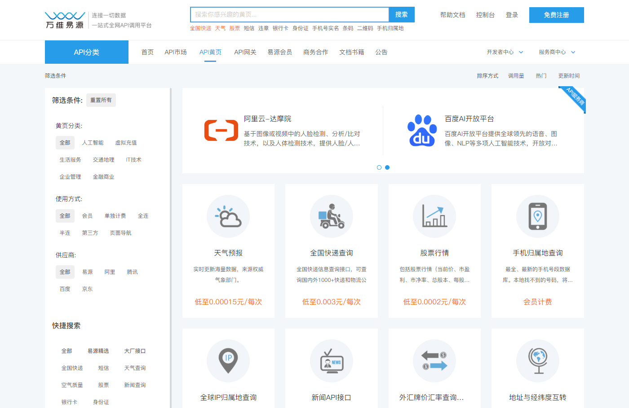
Task: Click quick search 新闻查询
Action: pos(135,385)
